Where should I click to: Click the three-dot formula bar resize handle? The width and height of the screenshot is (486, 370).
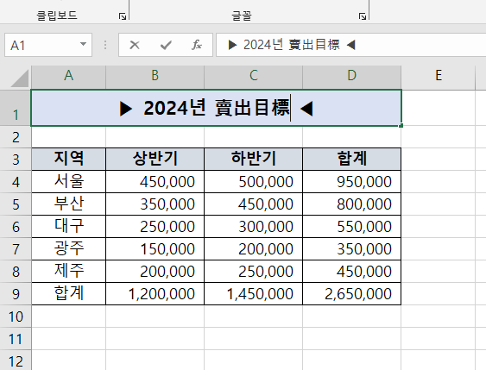point(105,45)
